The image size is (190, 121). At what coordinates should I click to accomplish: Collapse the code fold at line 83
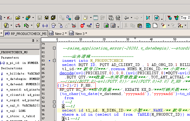[54, 61]
